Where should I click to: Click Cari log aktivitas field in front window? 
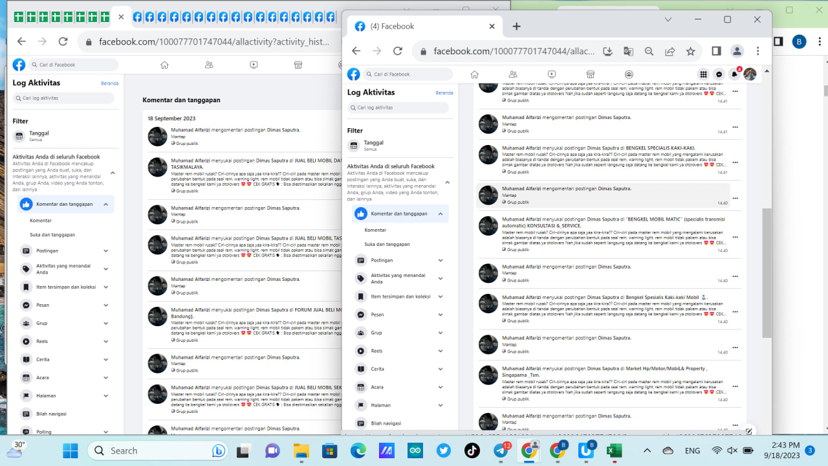pos(398,107)
